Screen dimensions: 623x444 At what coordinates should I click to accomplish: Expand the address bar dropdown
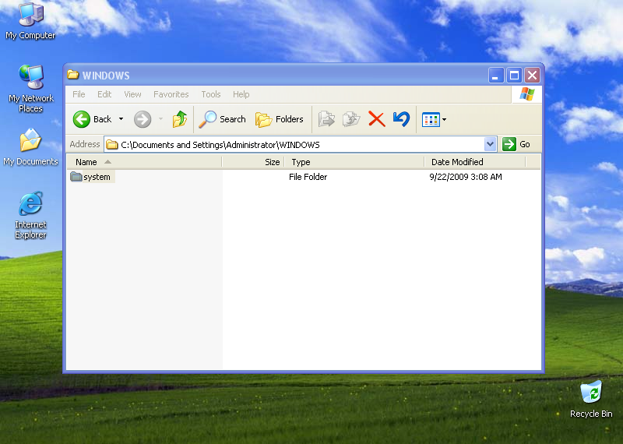tap(490, 144)
